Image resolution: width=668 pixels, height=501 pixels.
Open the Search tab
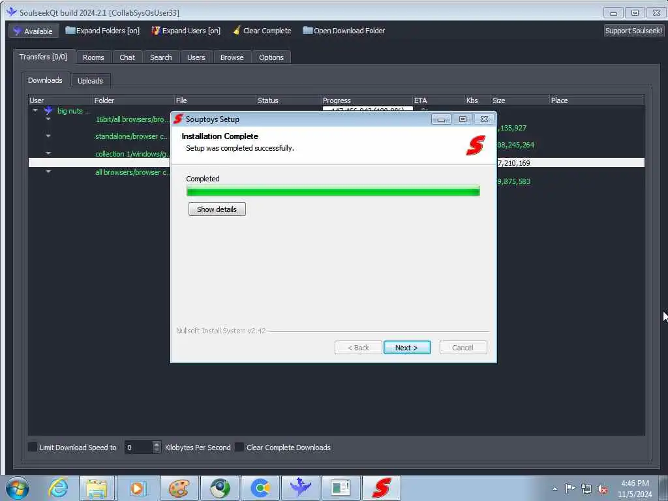click(161, 57)
